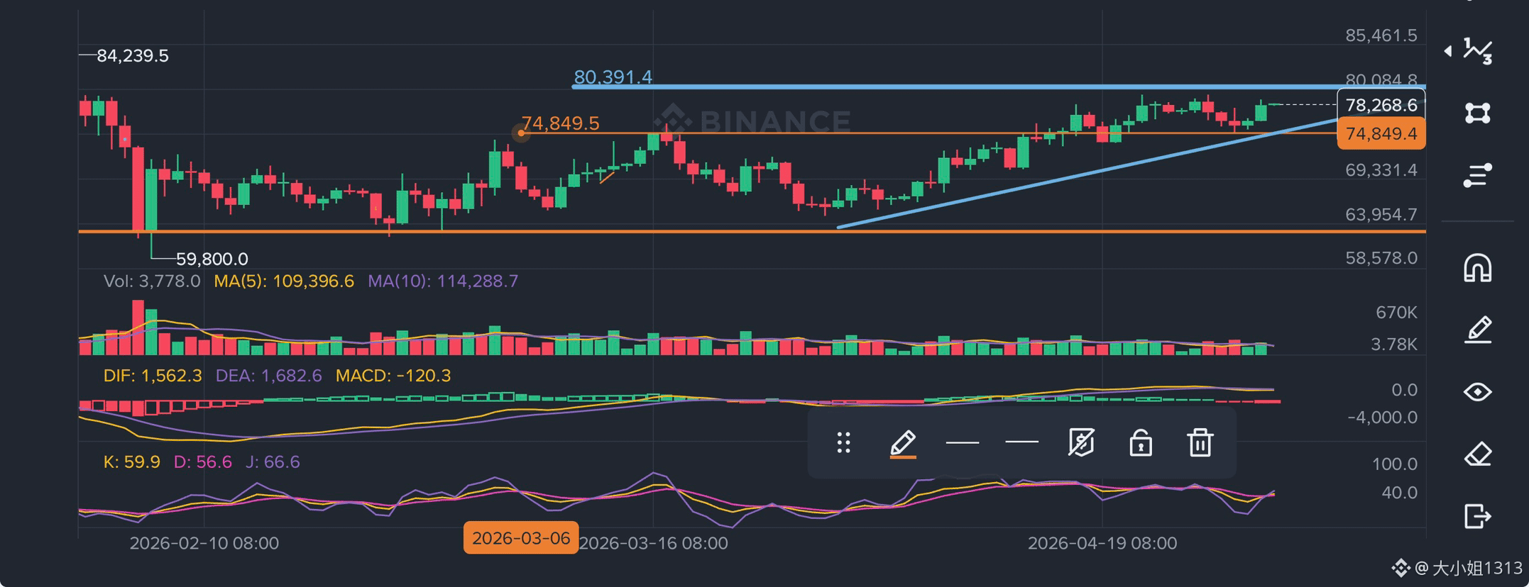Click the orange 74,849.4 price label

tap(1381, 134)
